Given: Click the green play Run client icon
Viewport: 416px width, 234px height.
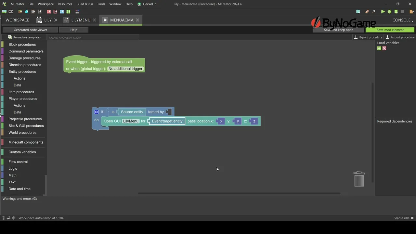Looking at the screenshot, I should point(383,12).
